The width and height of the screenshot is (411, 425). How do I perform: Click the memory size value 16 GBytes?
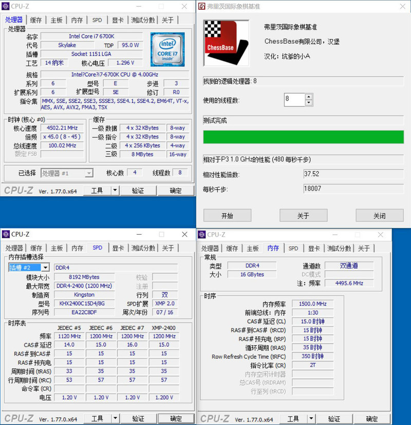[x=252, y=274]
